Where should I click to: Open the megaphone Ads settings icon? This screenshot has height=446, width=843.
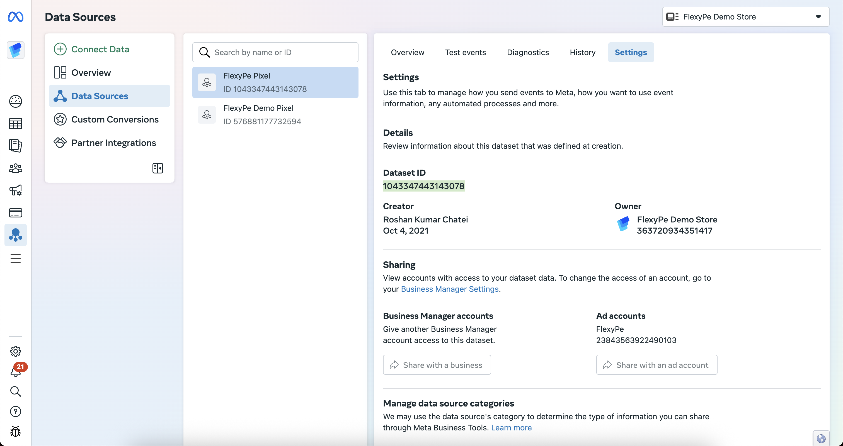point(15,190)
